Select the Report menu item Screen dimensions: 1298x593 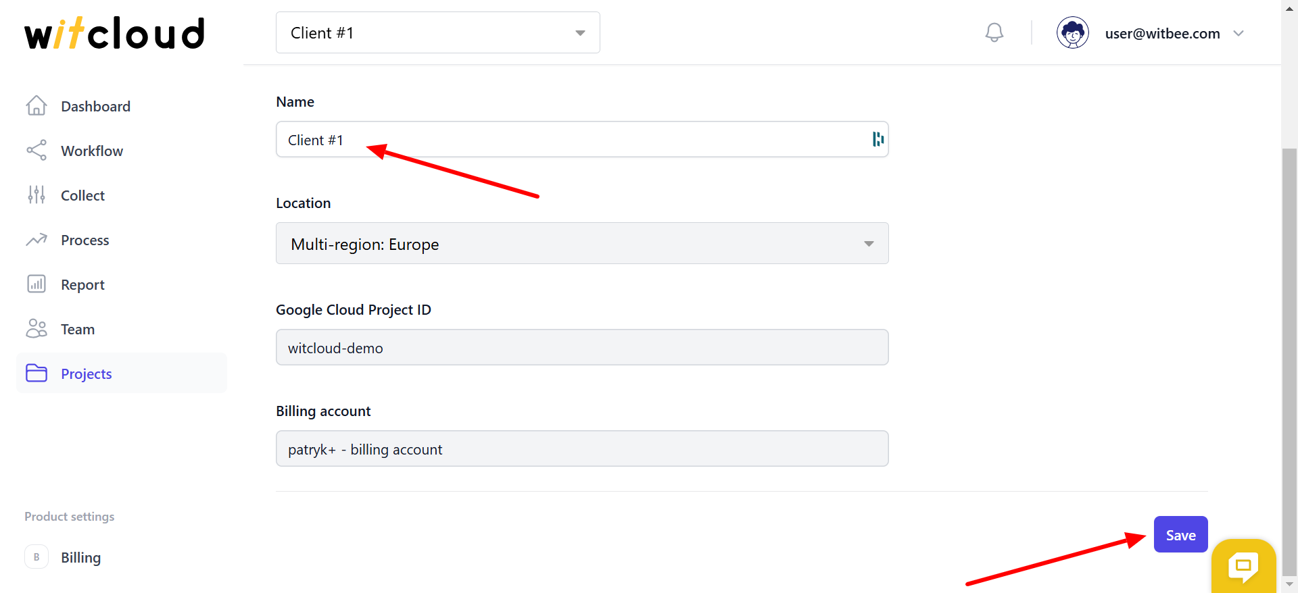(x=82, y=284)
